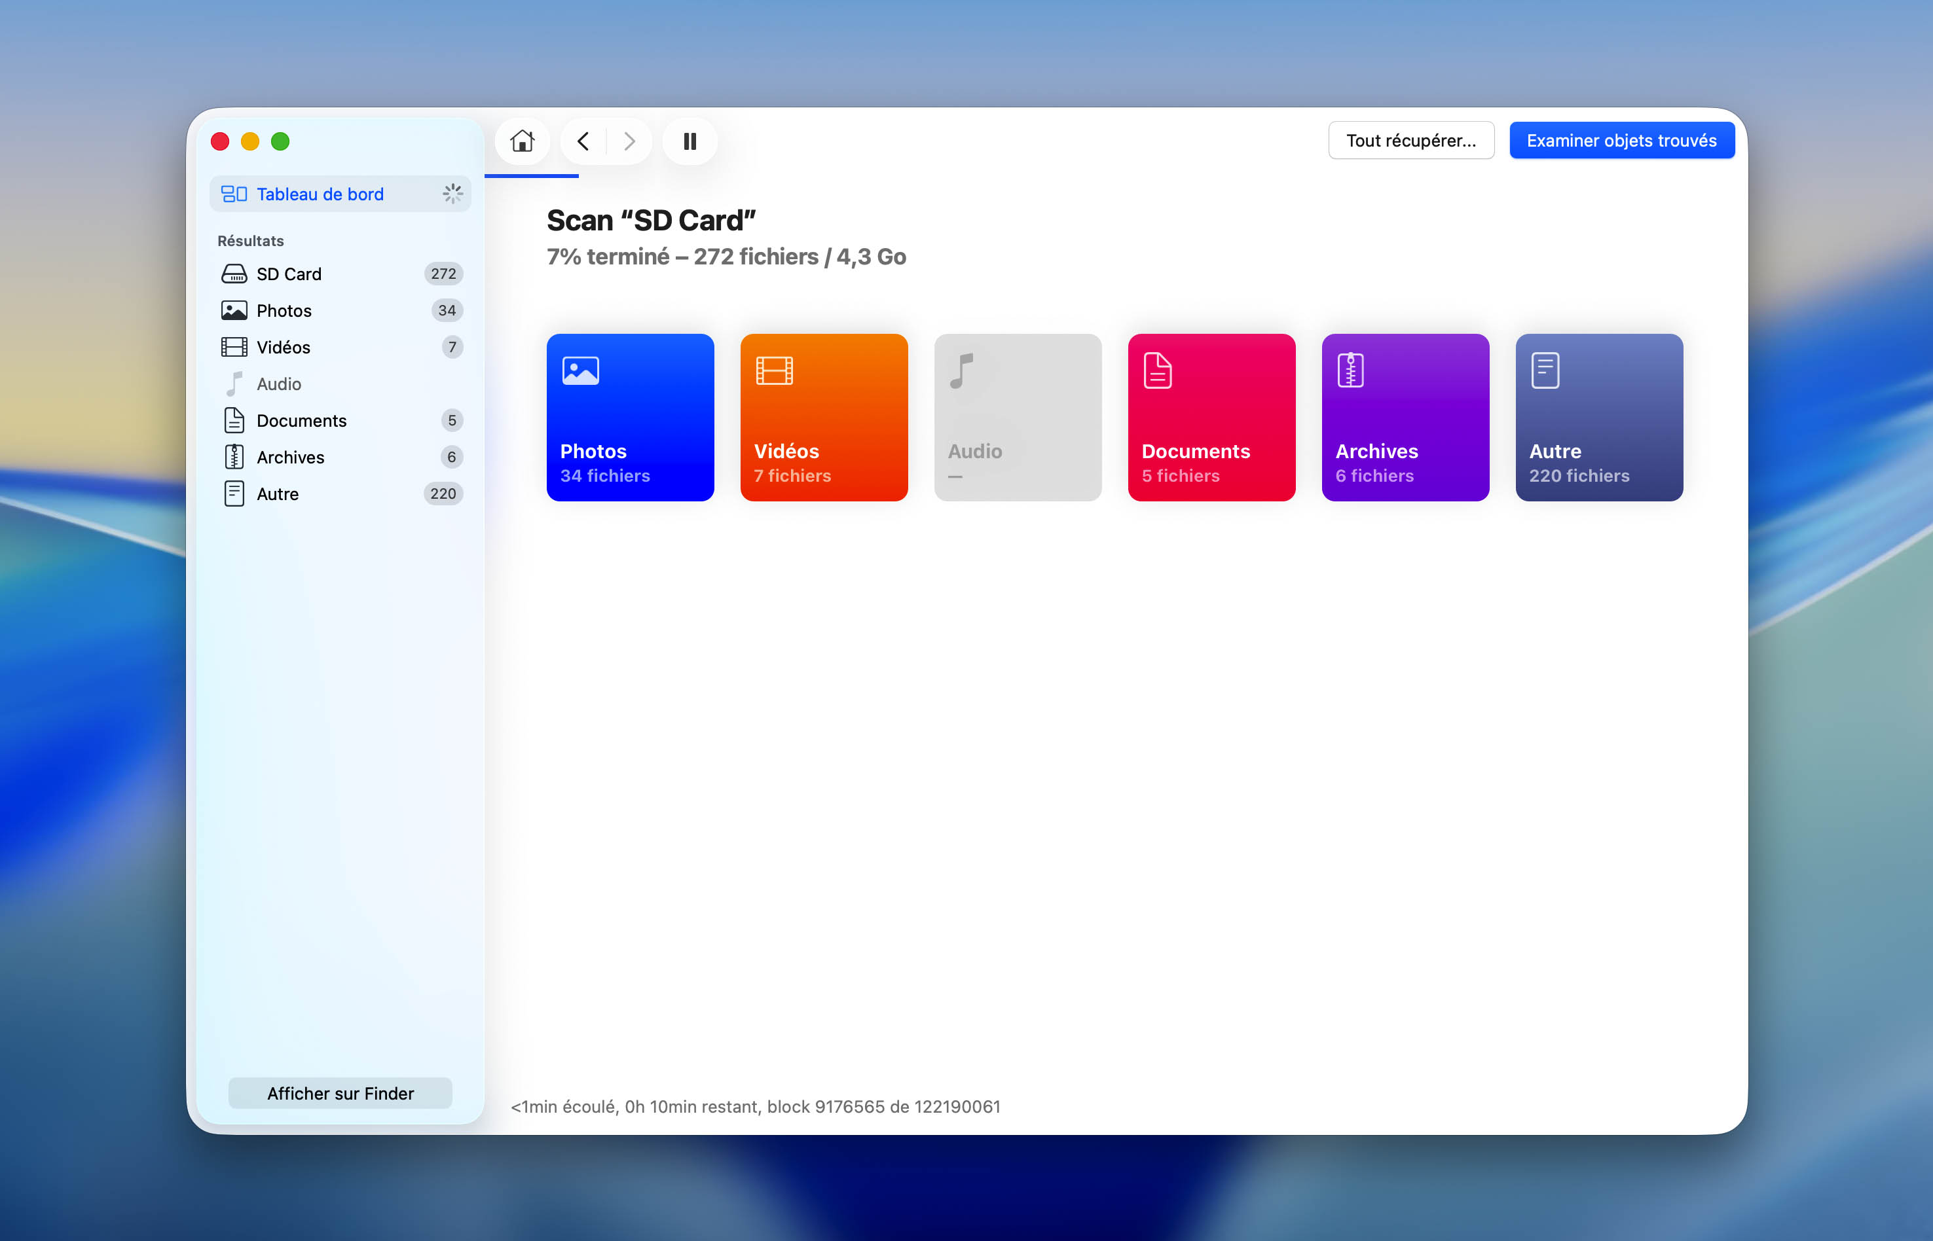Click the Résultats section header
Screen dimensions: 1933x1241
pos(251,241)
